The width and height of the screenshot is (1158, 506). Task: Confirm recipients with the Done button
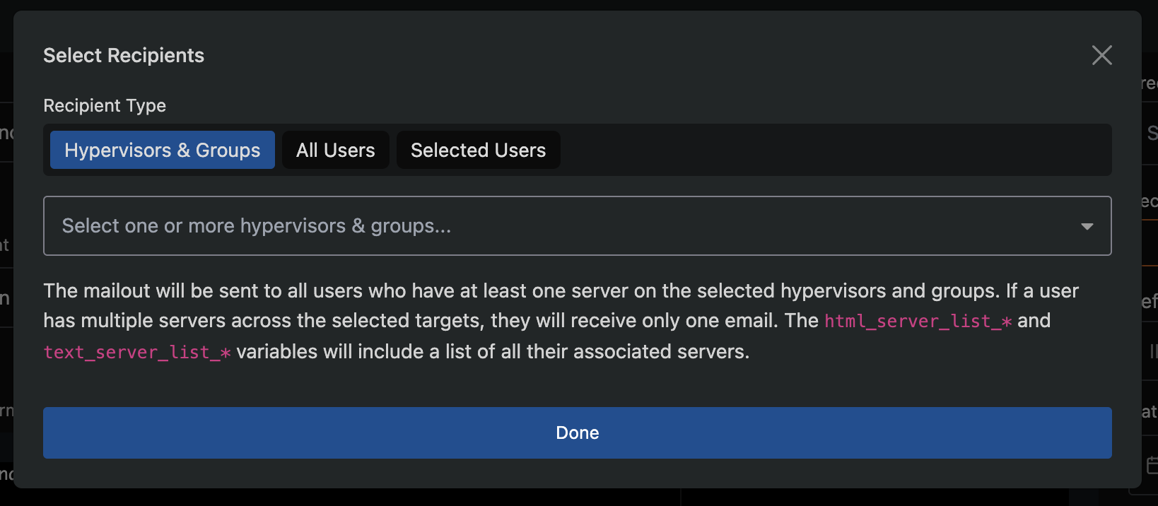pos(578,433)
